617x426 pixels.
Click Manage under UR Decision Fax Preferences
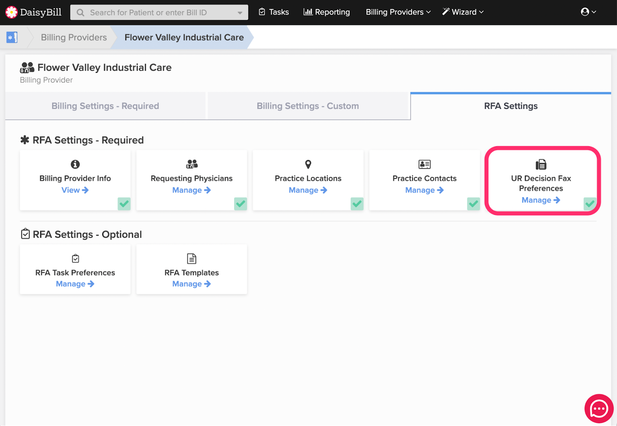(x=541, y=200)
